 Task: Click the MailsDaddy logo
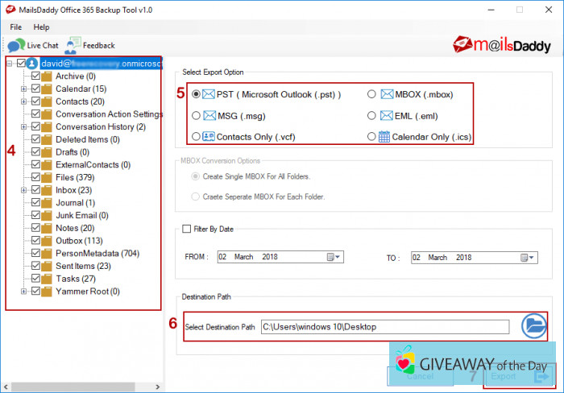click(x=503, y=43)
